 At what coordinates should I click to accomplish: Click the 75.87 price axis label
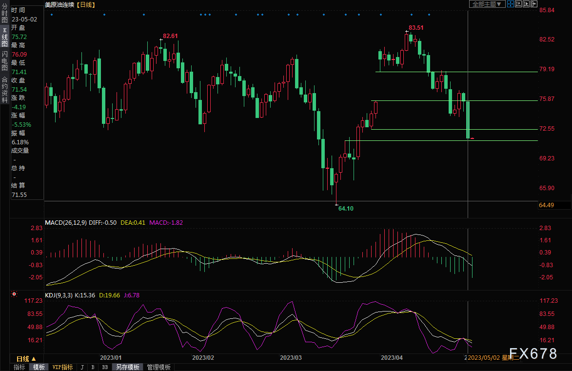pyautogui.click(x=547, y=99)
